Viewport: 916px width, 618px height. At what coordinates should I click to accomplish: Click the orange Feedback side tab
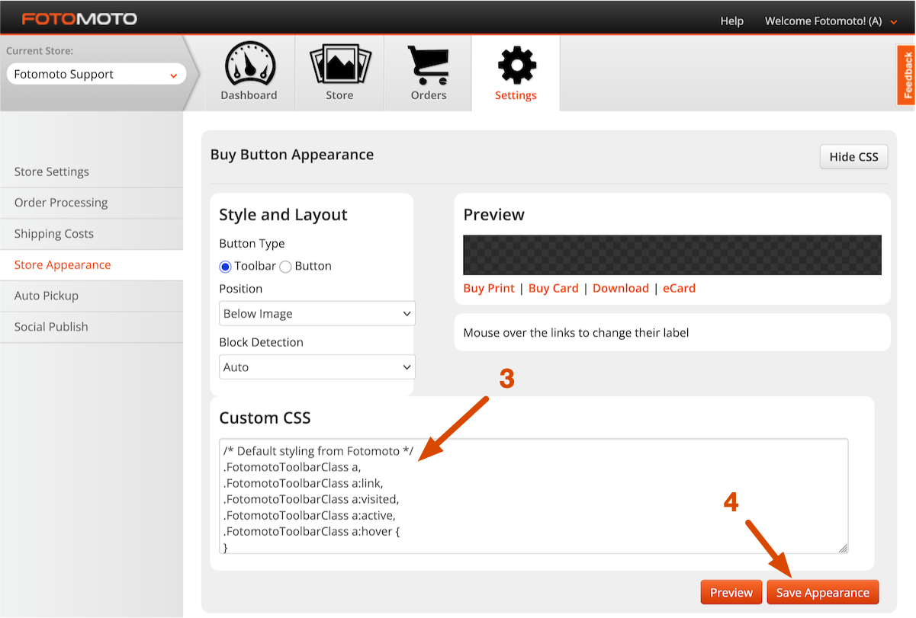(907, 75)
